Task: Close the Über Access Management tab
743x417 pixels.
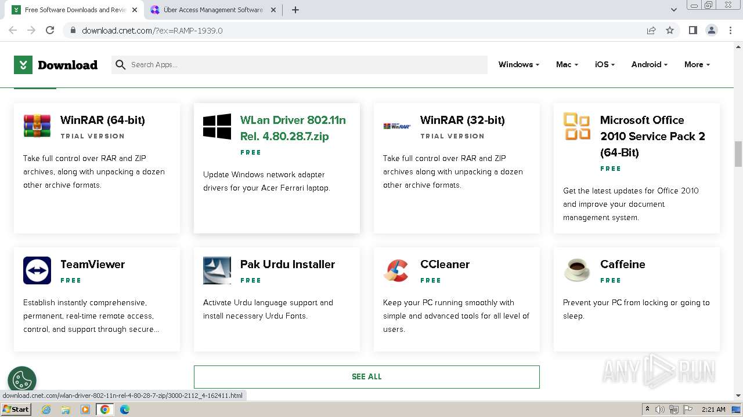Action: pyautogui.click(x=273, y=10)
